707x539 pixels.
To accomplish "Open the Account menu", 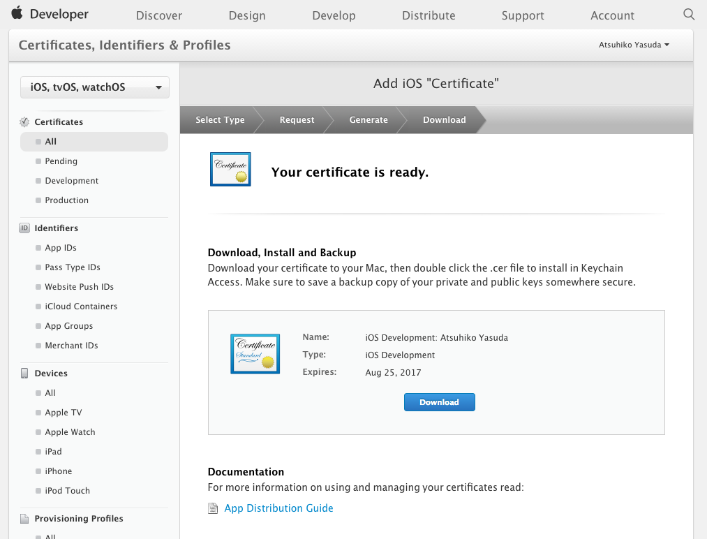I will point(612,15).
